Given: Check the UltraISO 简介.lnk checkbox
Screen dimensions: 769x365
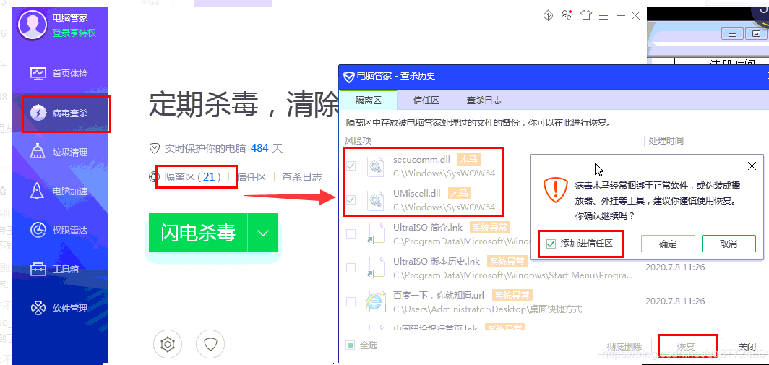Looking at the screenshot, I should click(x=351, y=234).
